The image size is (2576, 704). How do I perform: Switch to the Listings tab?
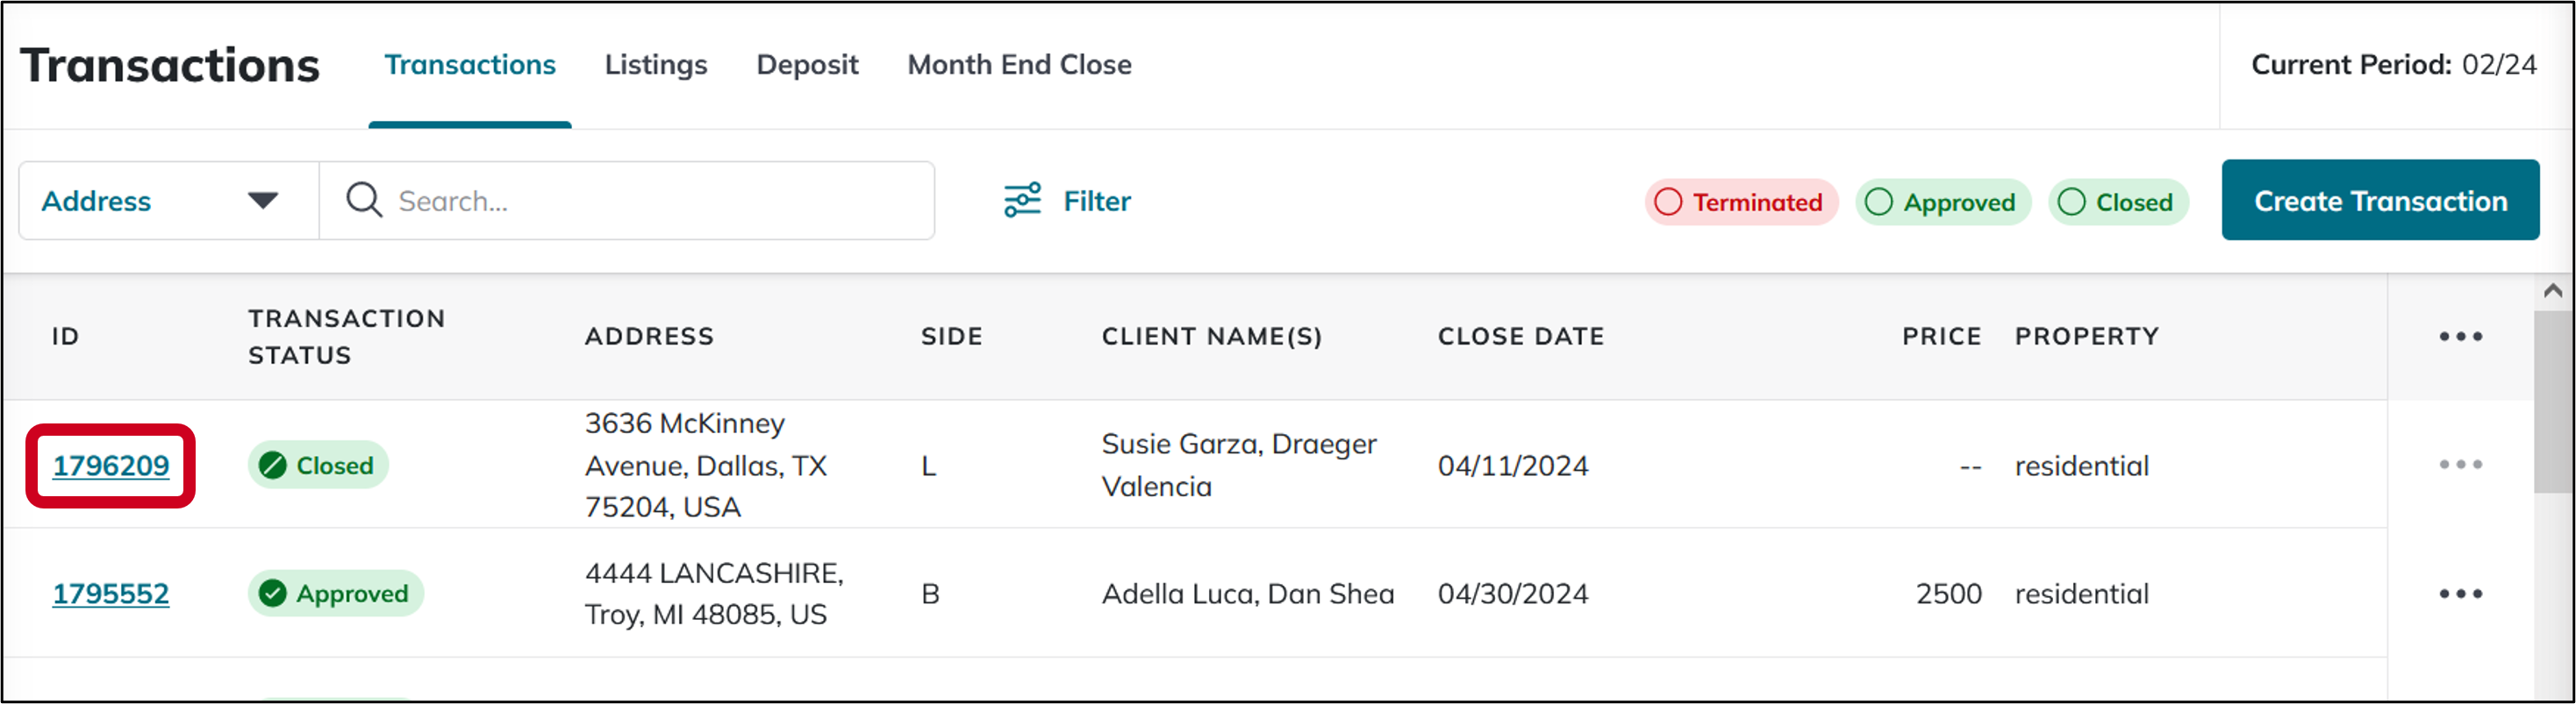point(655,65)
